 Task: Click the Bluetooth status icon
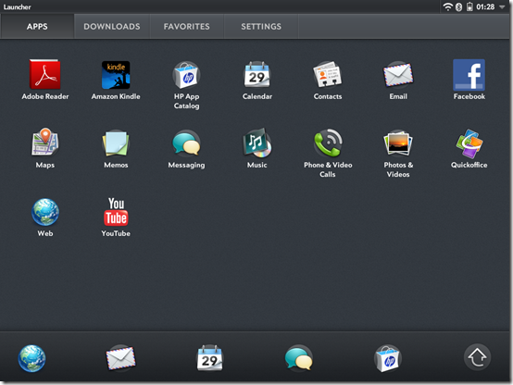(x=458, y=6)
